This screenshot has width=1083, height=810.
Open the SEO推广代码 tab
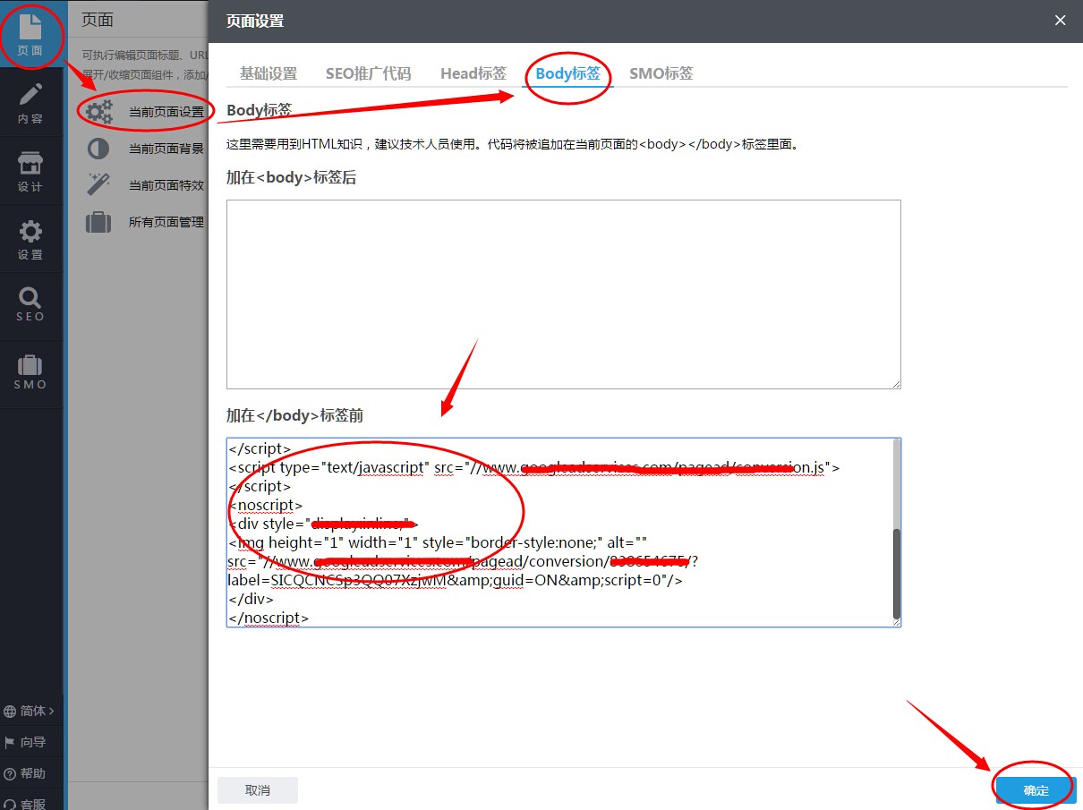369,73
